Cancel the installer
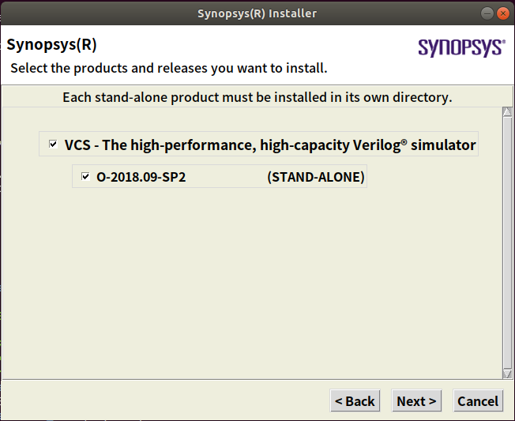The width and height of the screenshot is (515, 421). click(x=478, y=401)
